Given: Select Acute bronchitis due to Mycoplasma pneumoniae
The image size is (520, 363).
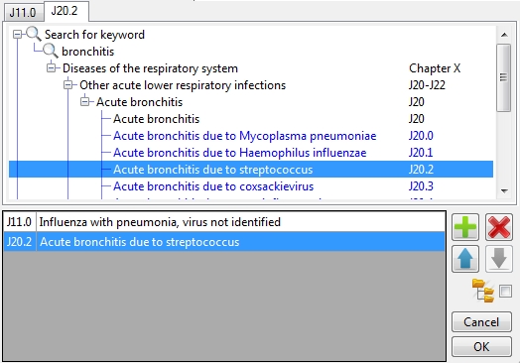Looking at the screenshot, I should click(x=245, y=136).
